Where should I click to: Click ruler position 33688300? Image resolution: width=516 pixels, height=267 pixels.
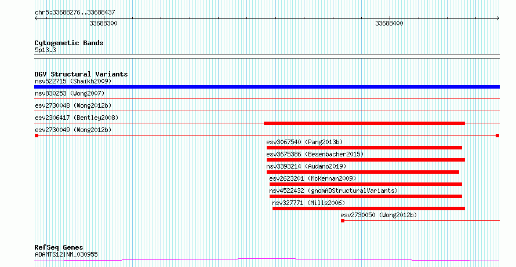[103, 23]
